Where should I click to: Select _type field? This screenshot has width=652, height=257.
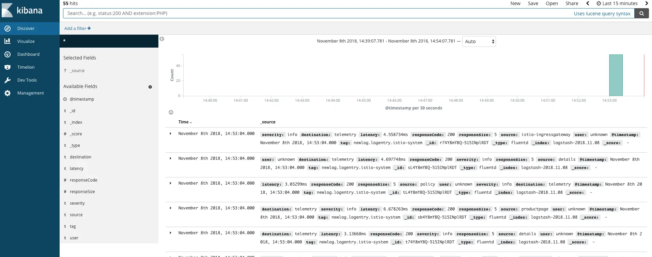pos(75,145)
